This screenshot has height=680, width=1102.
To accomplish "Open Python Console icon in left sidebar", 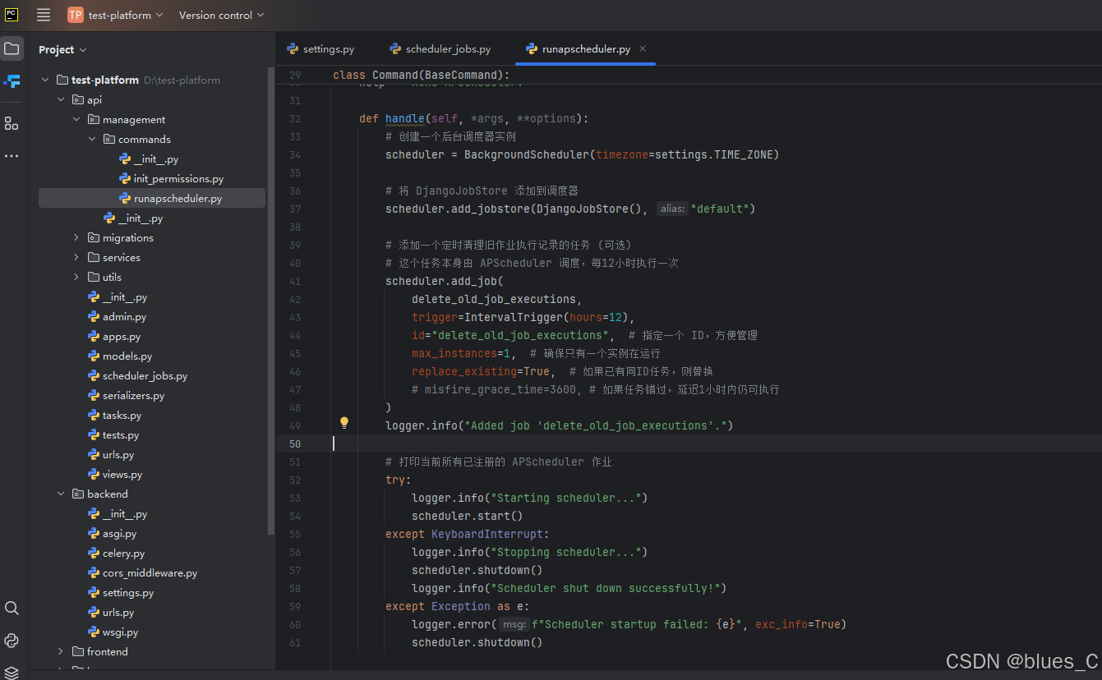I will 12,641.
